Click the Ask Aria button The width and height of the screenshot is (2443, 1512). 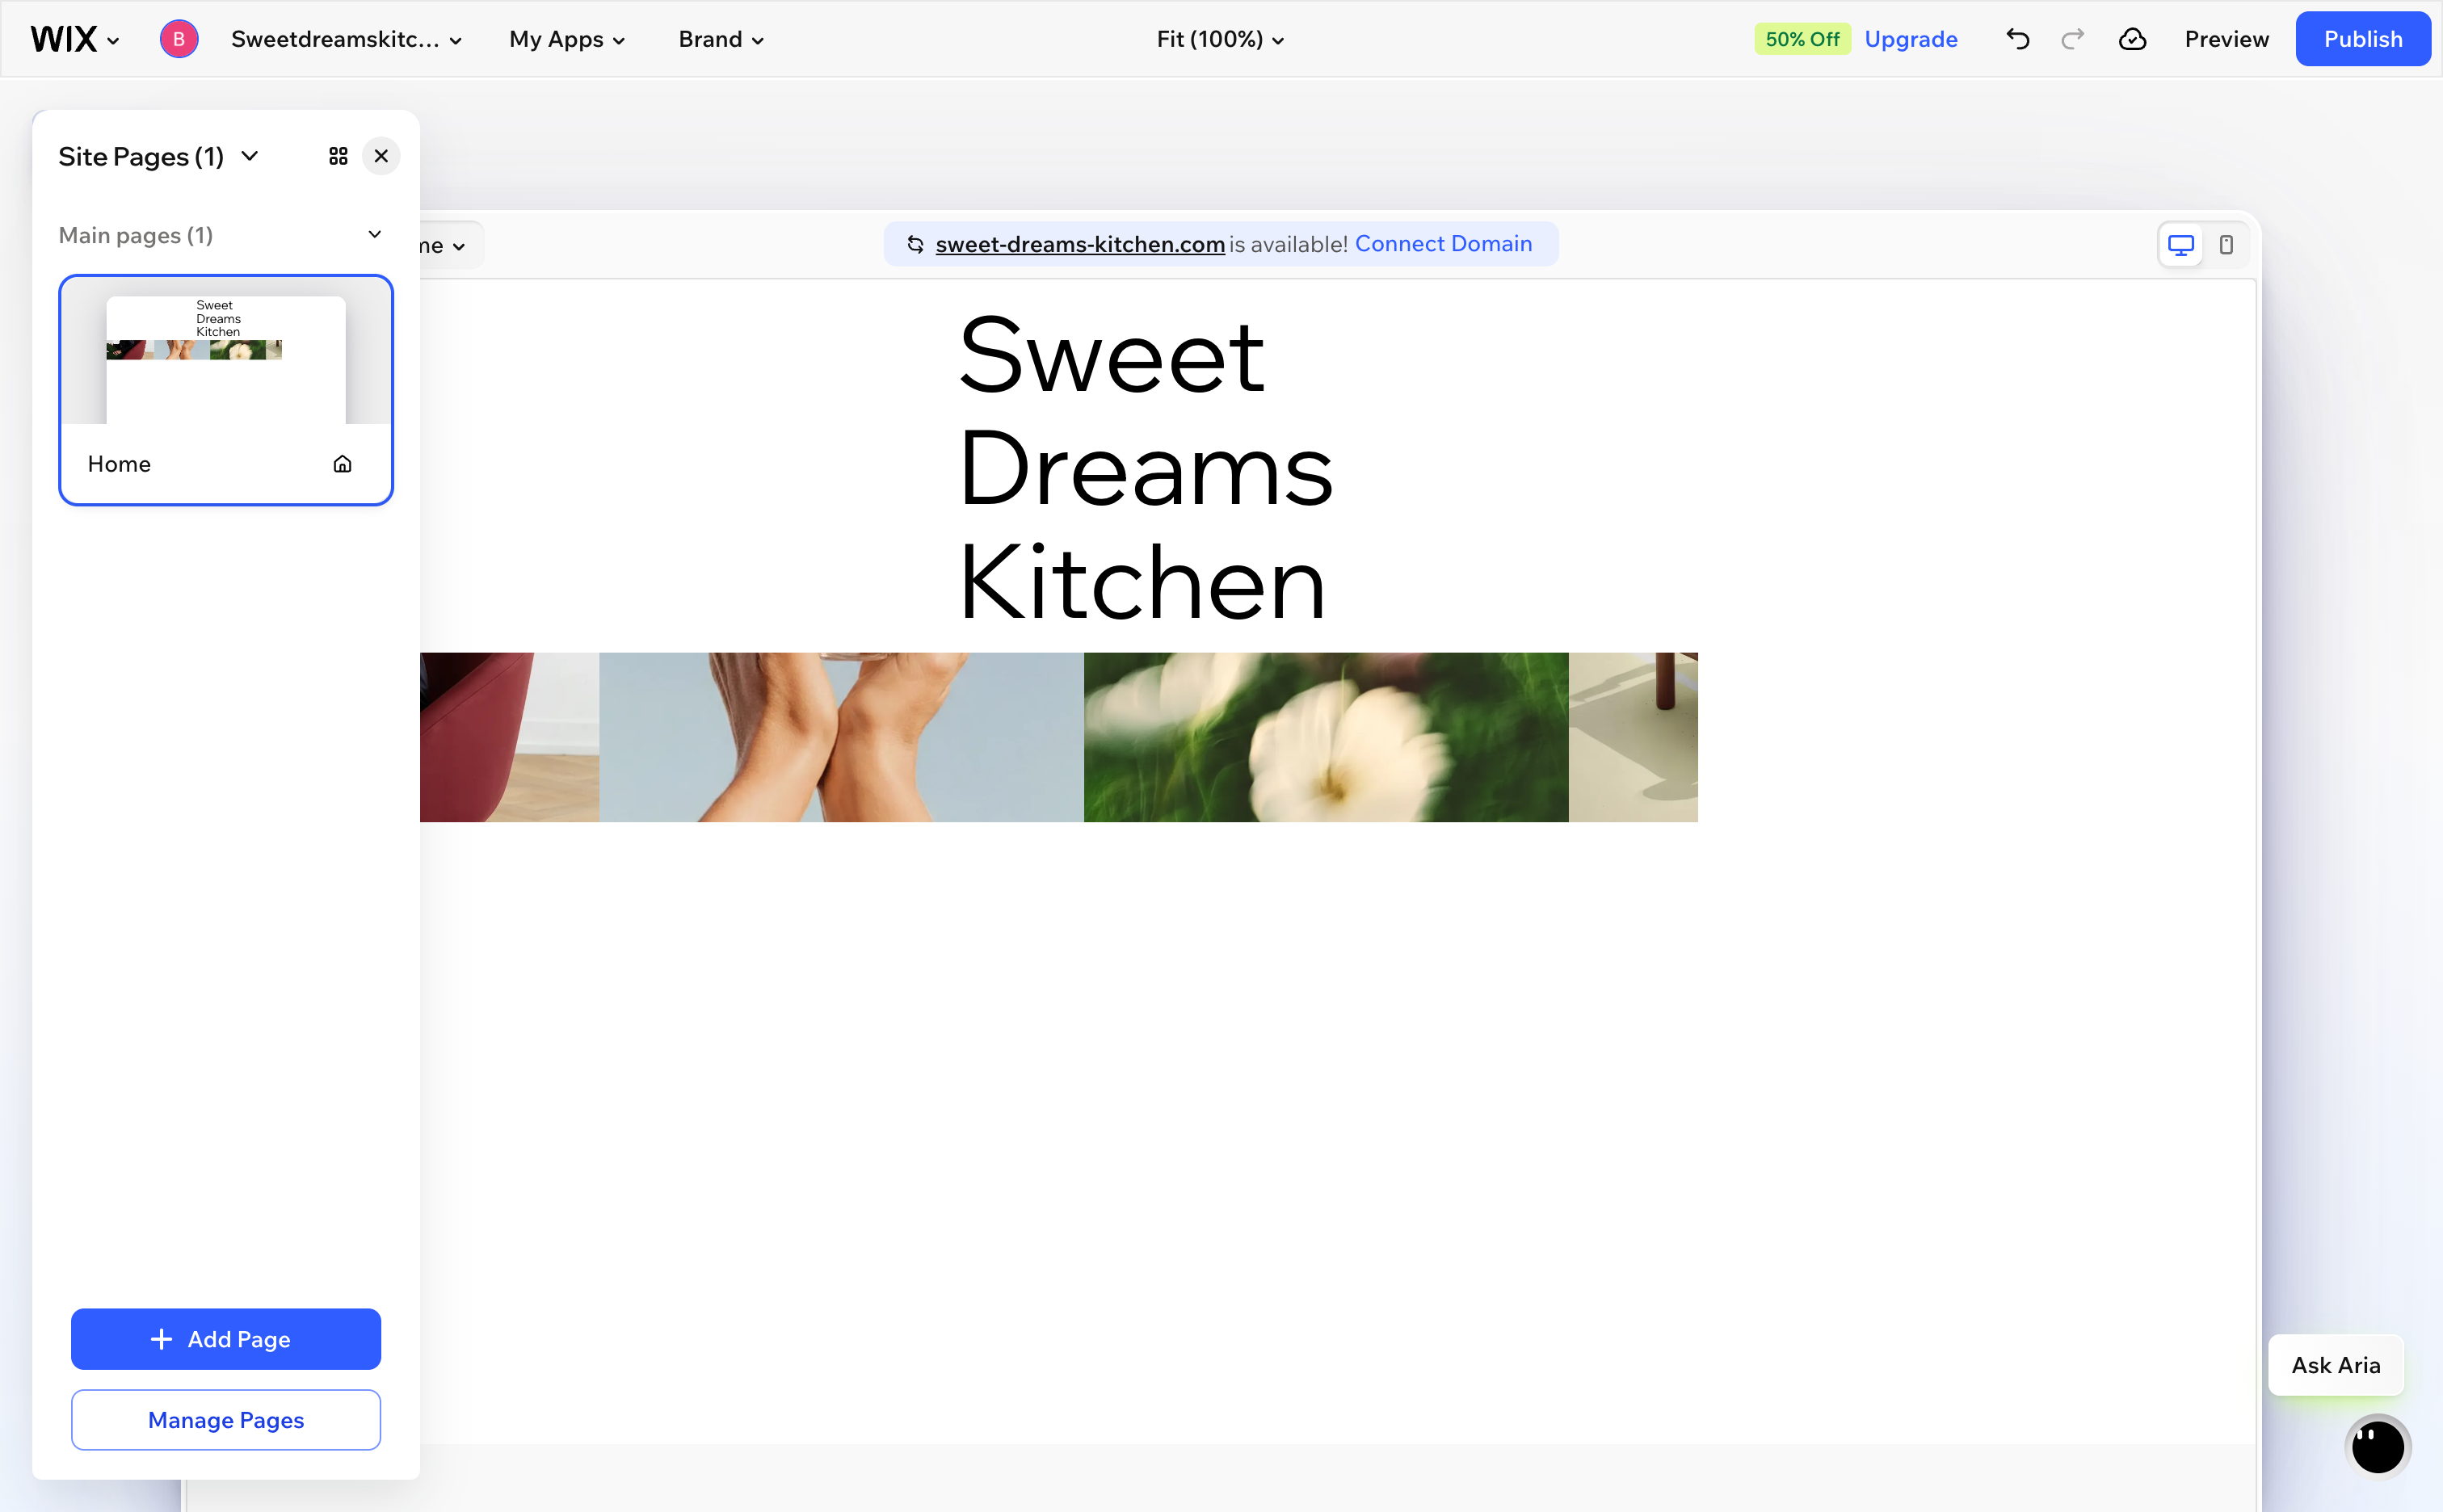point(2336,1365)
